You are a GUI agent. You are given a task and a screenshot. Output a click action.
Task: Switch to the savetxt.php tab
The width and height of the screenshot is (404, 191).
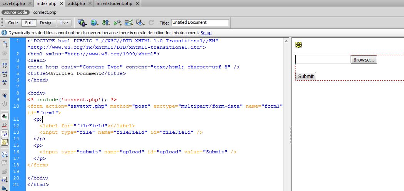pos(13,3)
